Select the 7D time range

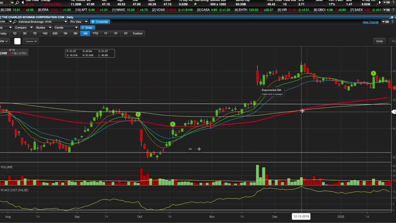point(35,33)
